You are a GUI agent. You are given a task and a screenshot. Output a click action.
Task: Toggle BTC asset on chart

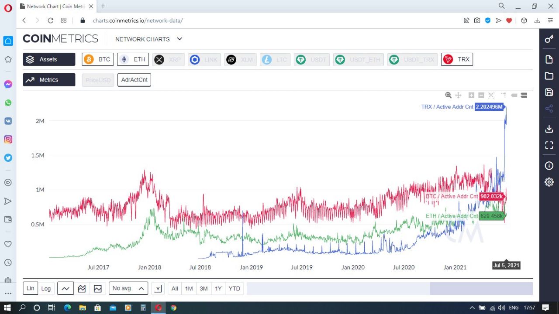98,59
